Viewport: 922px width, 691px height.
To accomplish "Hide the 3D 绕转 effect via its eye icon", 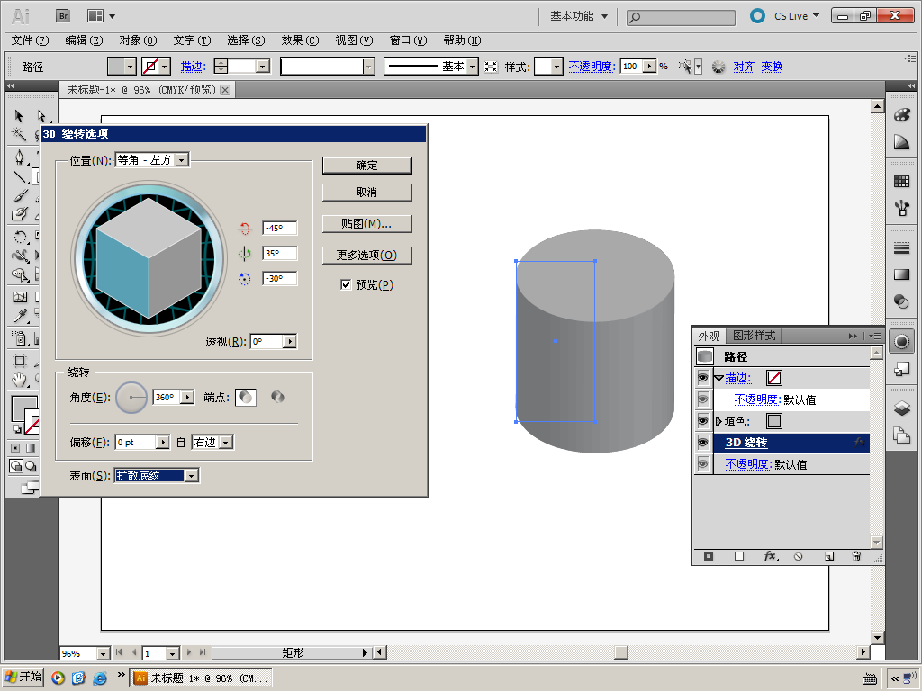I will (x=703, y=443).
